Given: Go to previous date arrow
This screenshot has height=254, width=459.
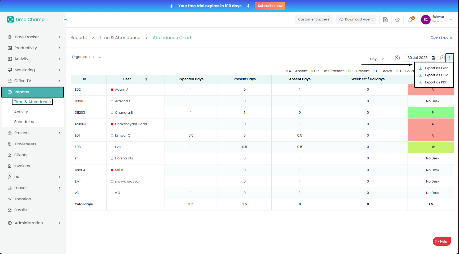Looking at the screenshot, I should click(x=397, y=58).
